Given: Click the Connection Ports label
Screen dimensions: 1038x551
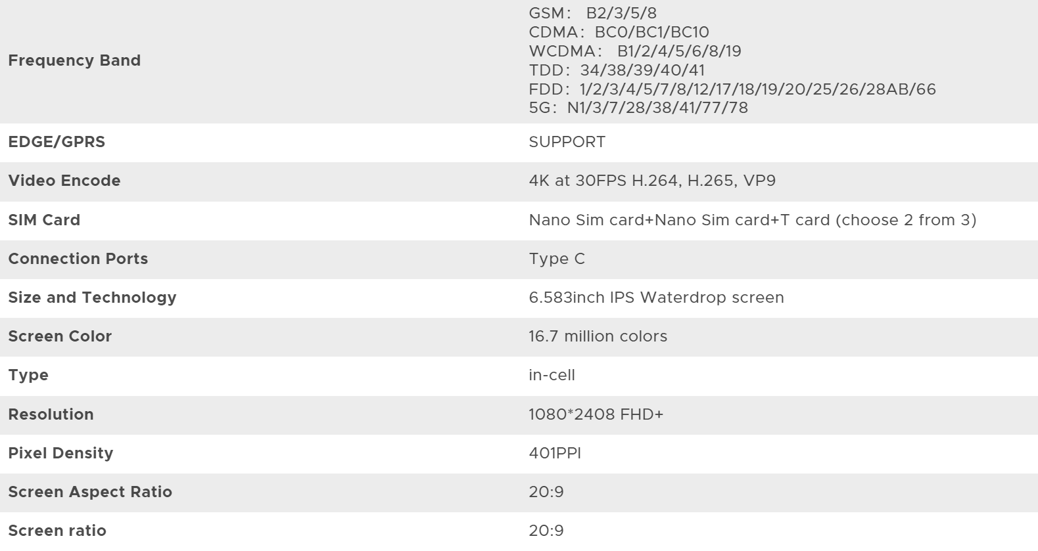Looking at the screenshot, I should [78, 259].
